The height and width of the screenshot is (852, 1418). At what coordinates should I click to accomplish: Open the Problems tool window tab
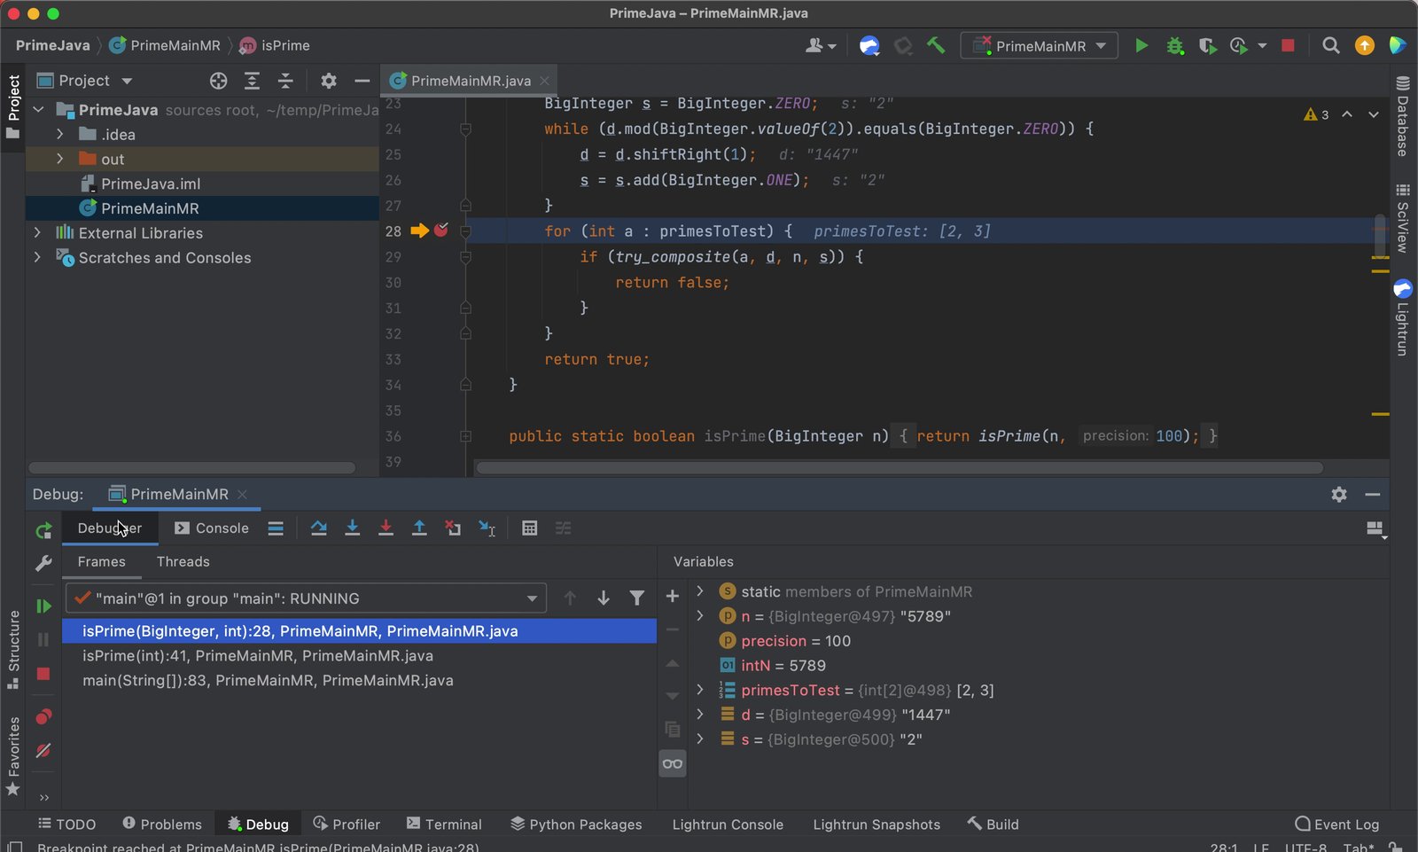[x=162, y=825]
